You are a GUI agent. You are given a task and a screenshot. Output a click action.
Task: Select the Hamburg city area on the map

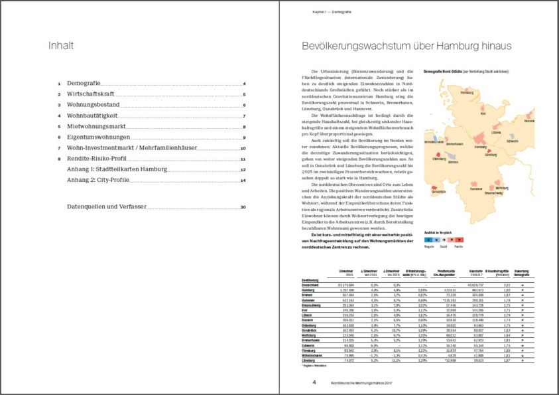pyautogui.click(x=480, y=139)
